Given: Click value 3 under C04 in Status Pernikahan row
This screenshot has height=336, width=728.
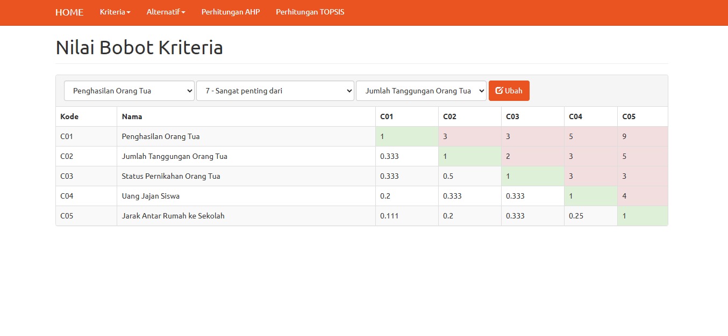Looking at the screenshot, I should click(591, 176).
